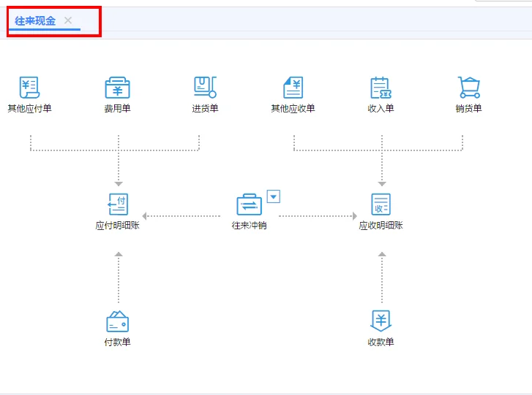The image size is (532, 395).
Task: Click the 收款单 text label
Action: click(x=381, y=342)
